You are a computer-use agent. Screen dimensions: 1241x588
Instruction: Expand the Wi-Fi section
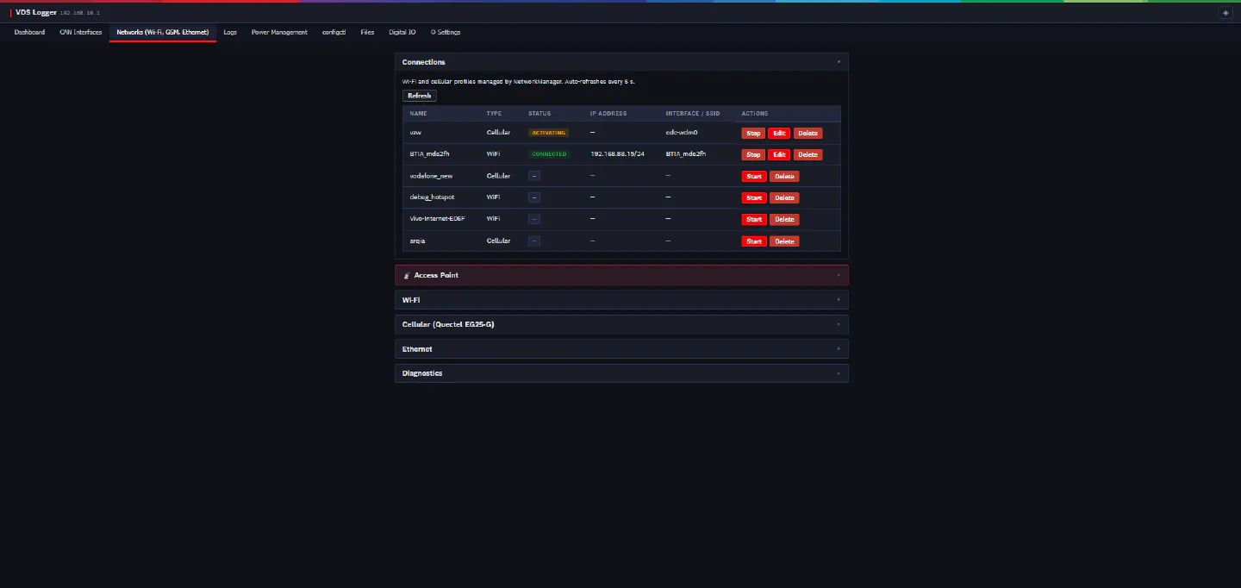[621, 300]
